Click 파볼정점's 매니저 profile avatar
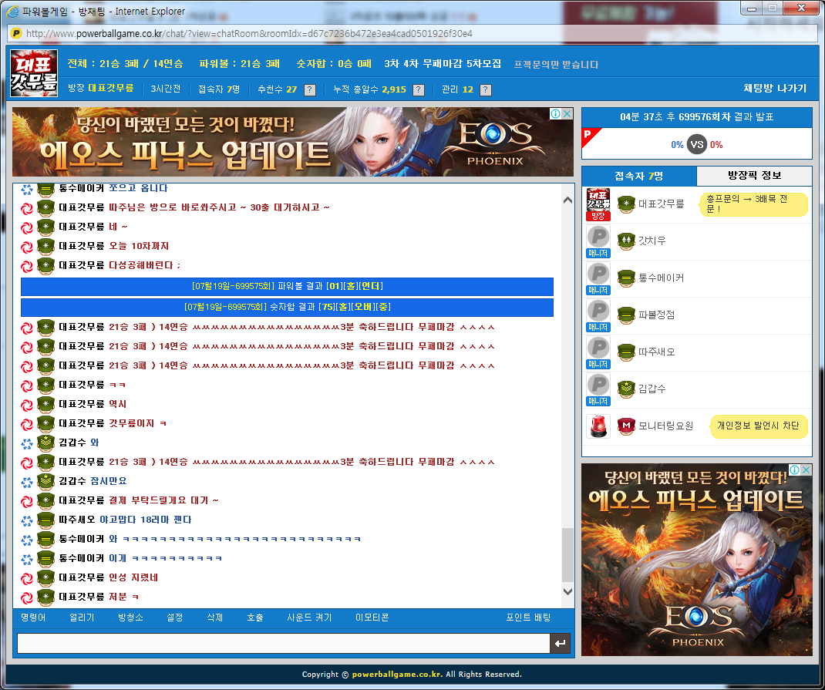This screenshot has height=690, width=825. click(598, 315)
